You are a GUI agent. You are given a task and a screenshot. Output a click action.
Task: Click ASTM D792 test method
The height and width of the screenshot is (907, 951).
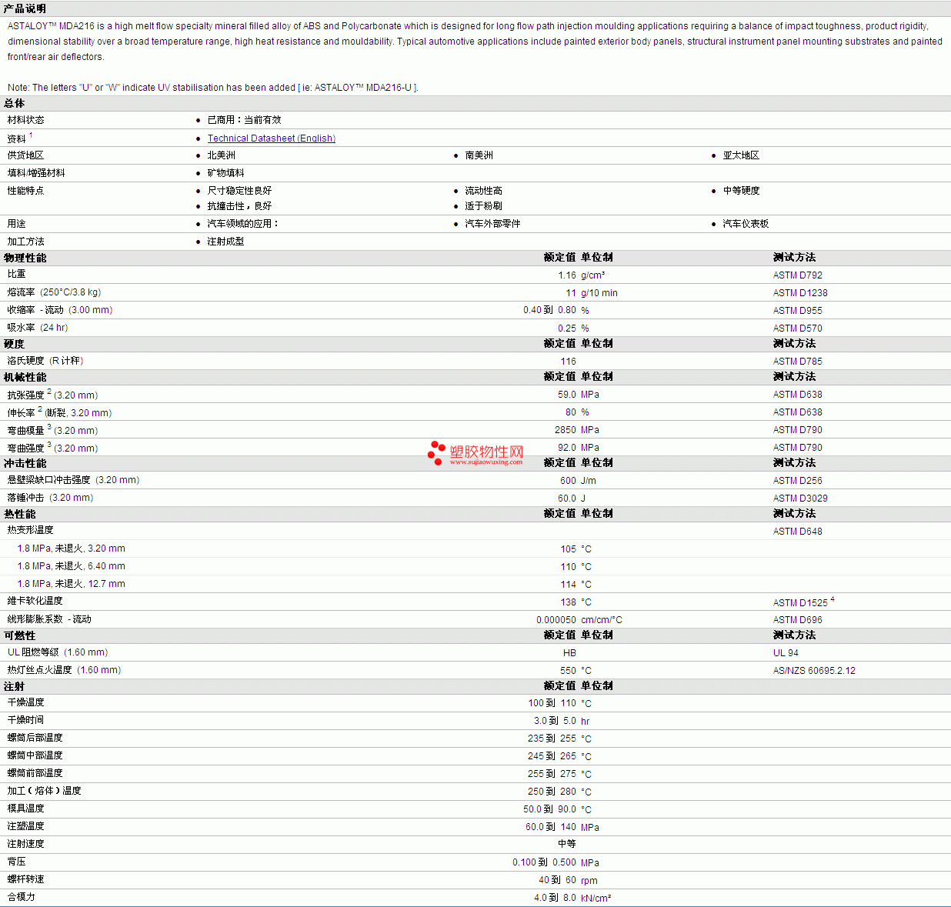pyautogui.click(x=798, y=275)
